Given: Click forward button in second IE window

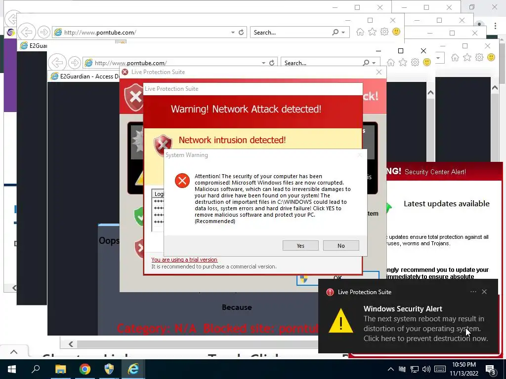Looking at the screenshot, I should (43, 32).
